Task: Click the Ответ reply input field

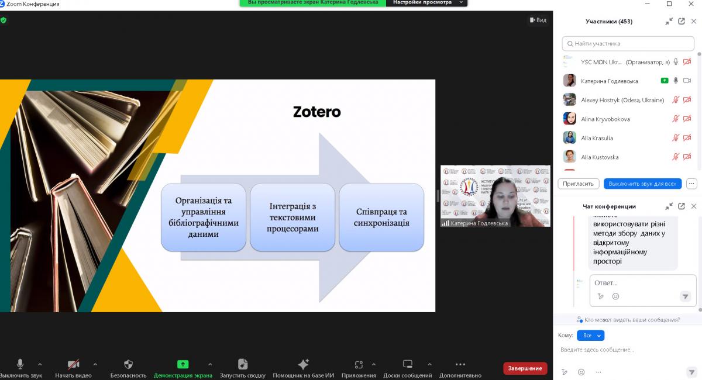Action: point(642,283)
